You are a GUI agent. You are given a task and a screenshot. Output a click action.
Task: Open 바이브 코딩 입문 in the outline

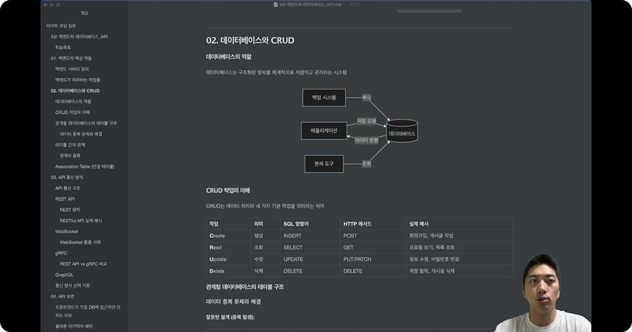61,25
